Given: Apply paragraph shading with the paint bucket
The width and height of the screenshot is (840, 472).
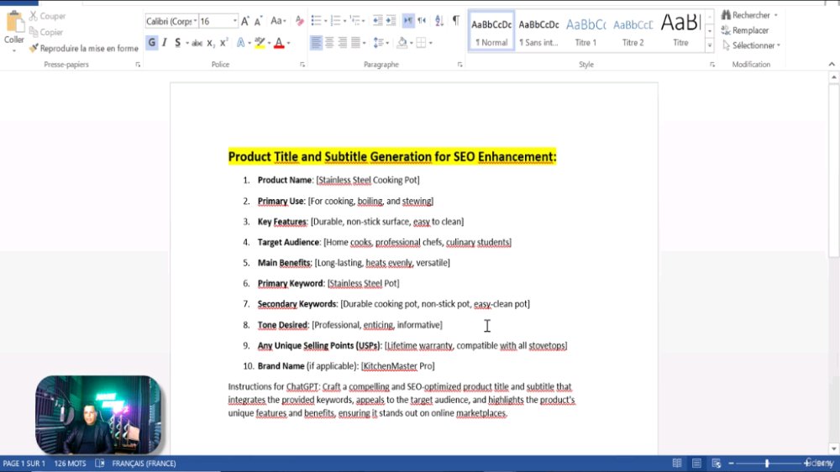Looking at the screenshot, I should [x=402, y=43].
